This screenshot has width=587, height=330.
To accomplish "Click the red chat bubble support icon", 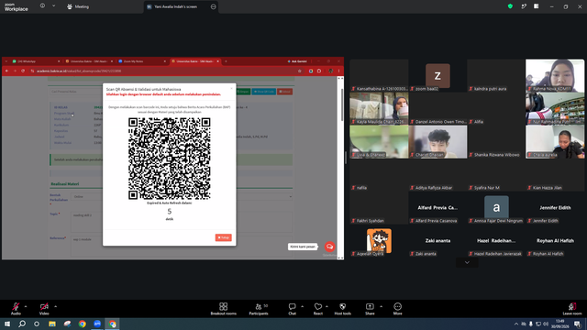I will 329,247.
